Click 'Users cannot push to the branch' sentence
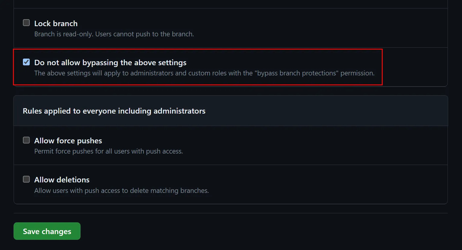 pos(144,34)
